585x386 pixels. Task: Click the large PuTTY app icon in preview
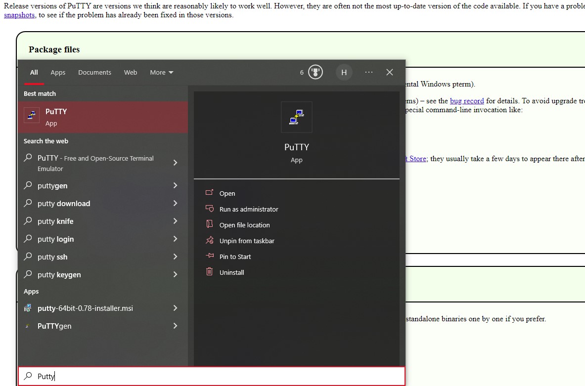[x=296, y=117]
